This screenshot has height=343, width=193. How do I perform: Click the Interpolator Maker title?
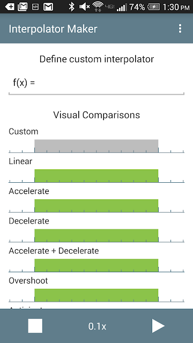[53, 29]
